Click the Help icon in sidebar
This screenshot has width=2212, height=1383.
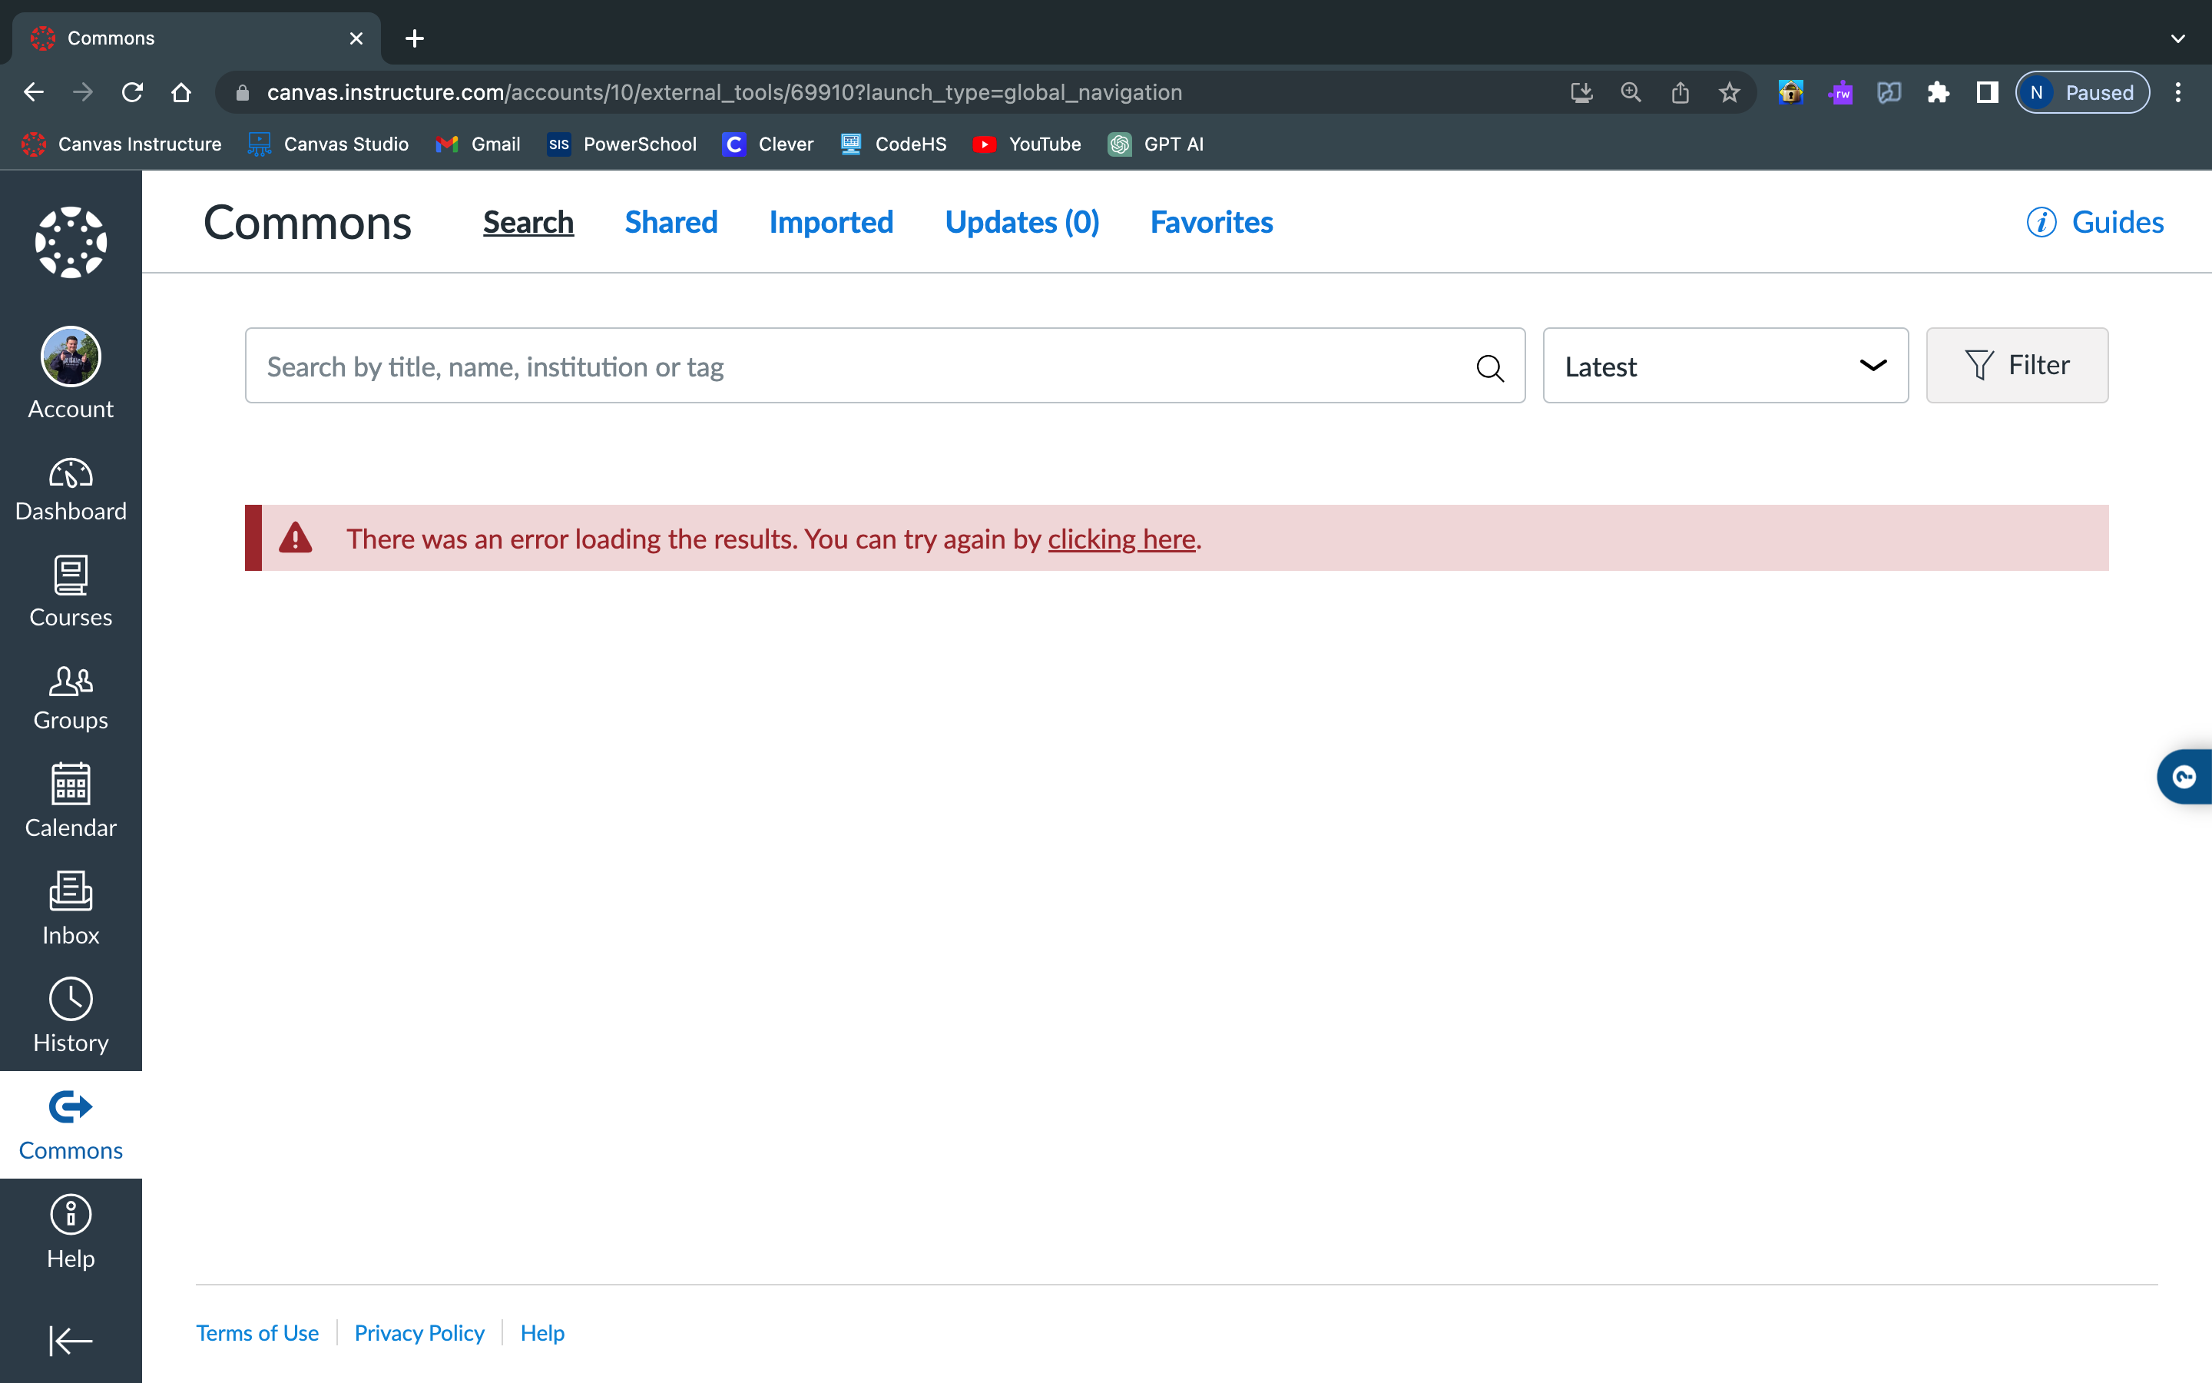pyautogui.click(x=71, y=1231)
